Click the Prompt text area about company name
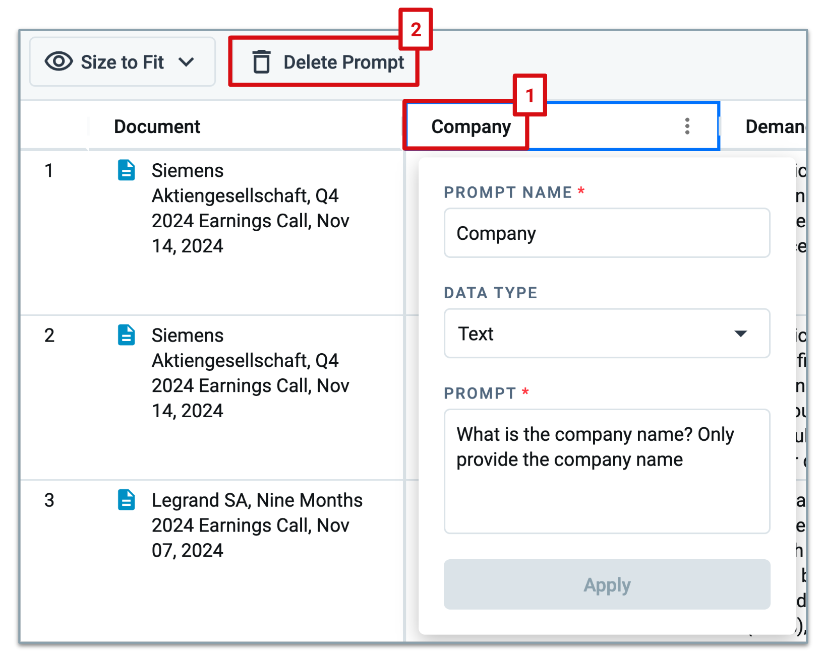 coord(607,471)
